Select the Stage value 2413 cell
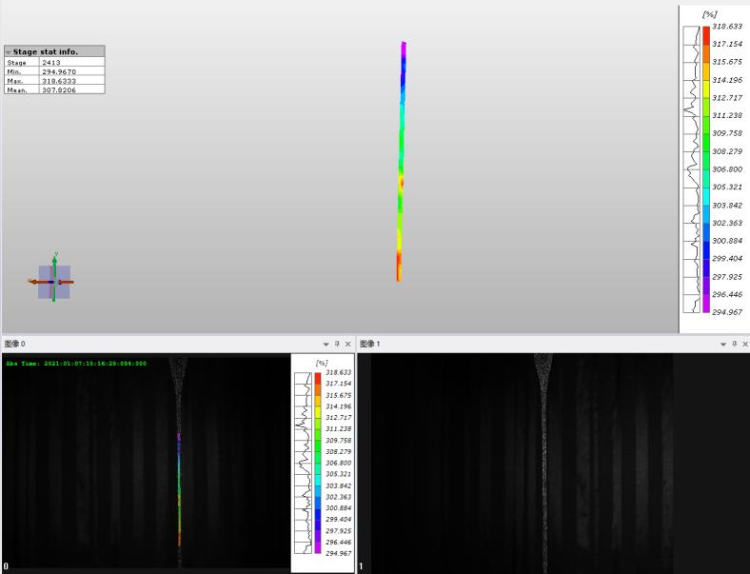The height and width of the screenshot is (574, 750). click(71, 62)
